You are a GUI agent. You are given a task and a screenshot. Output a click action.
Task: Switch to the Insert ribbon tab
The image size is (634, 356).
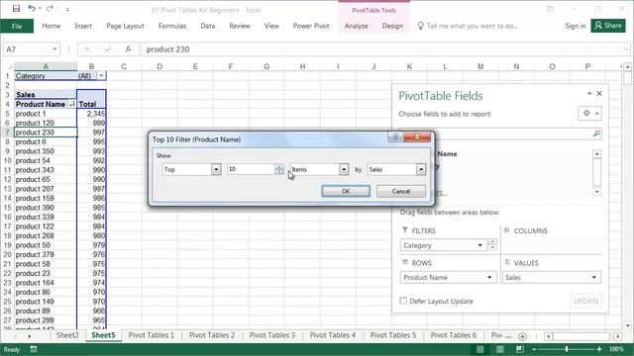tap(83, 26)
